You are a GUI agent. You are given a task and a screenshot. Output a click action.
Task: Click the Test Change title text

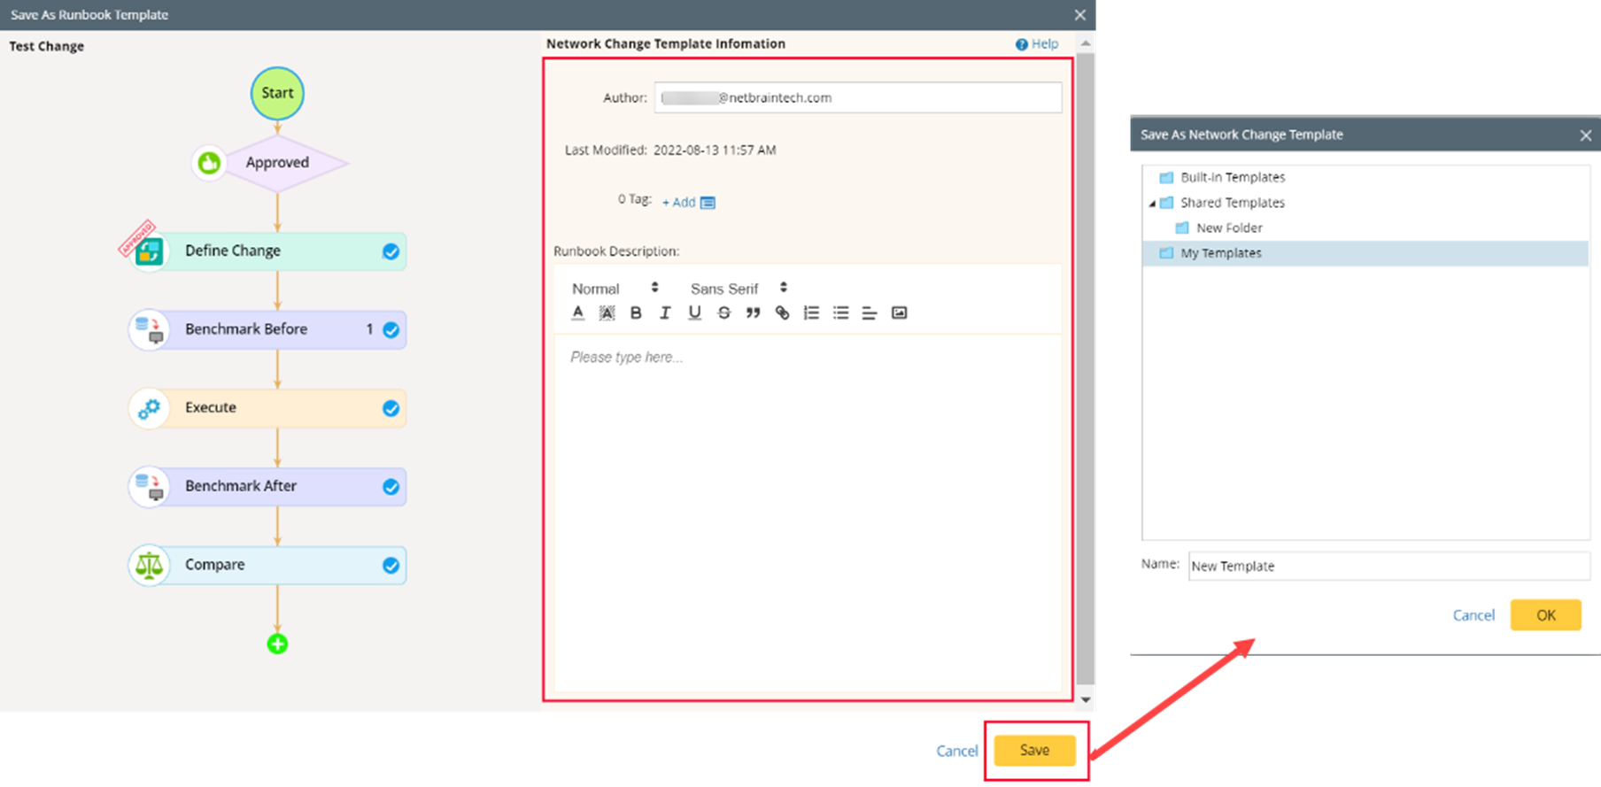point(47,46)
